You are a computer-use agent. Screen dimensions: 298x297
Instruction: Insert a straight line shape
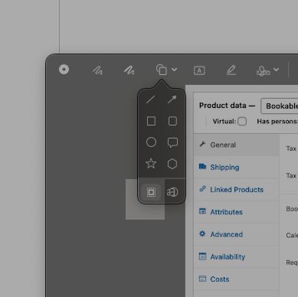(151, 100)
